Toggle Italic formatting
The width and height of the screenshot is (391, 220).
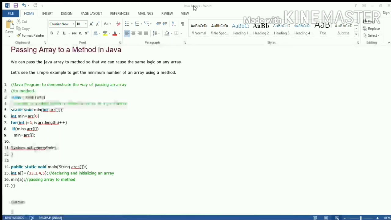pos(58,33)
